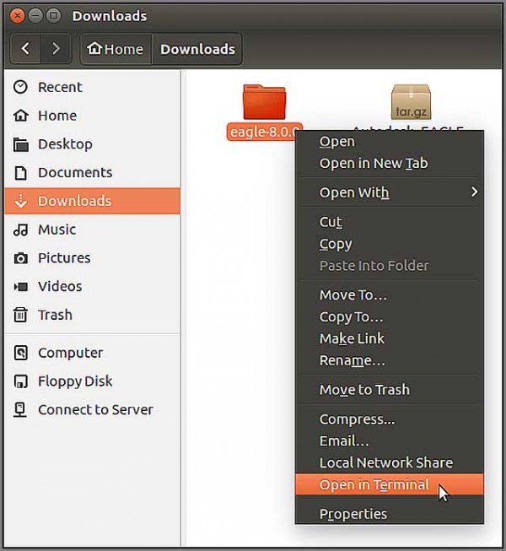Click the Home breadcrumb button
The image size is (506, 551).
click(x=116, y=49)
